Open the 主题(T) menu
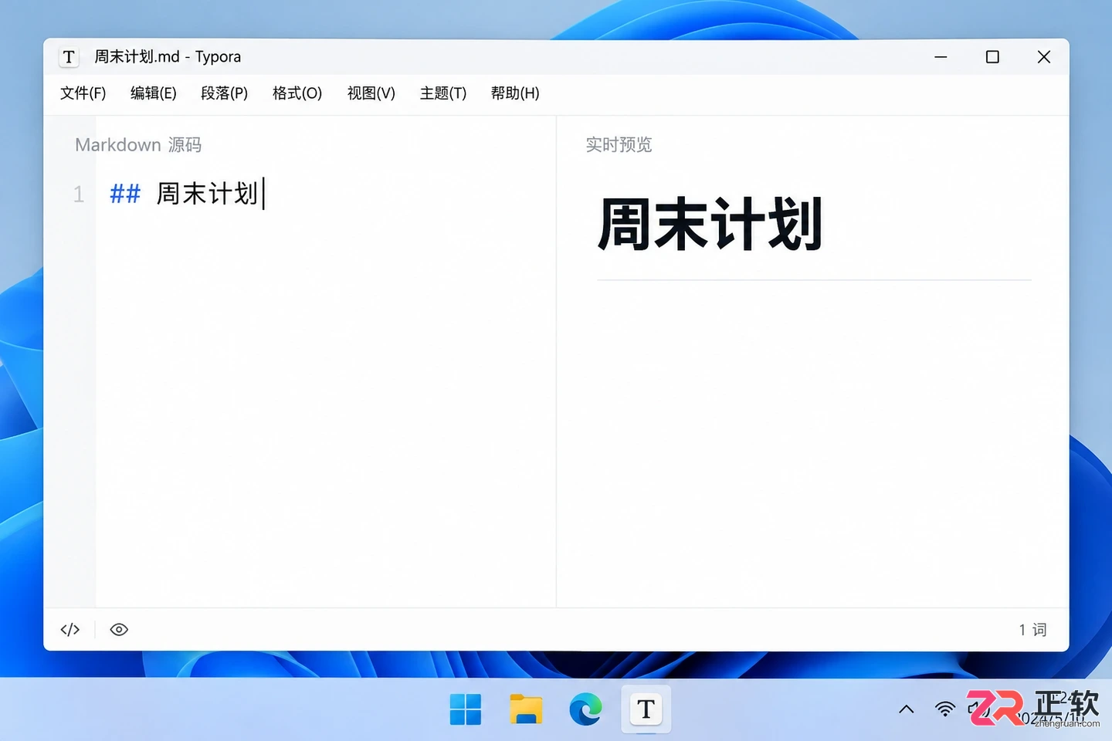Screen dimensions: 1112x741 coord(443,93)
